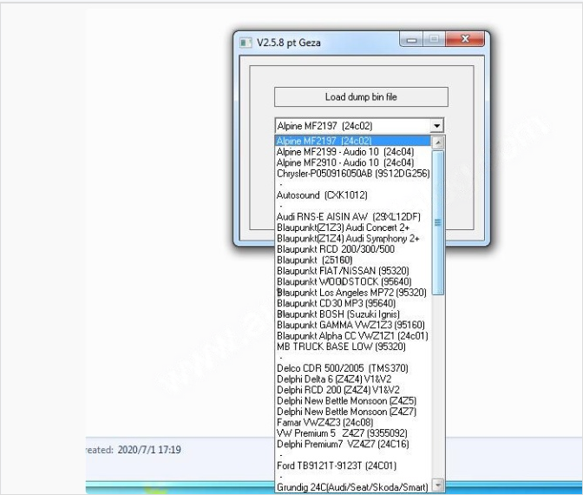The image size is (583, 495).
Task: Select Blaupunkt Los Angeles MP72 (95320)
Action: pos(353,292)
